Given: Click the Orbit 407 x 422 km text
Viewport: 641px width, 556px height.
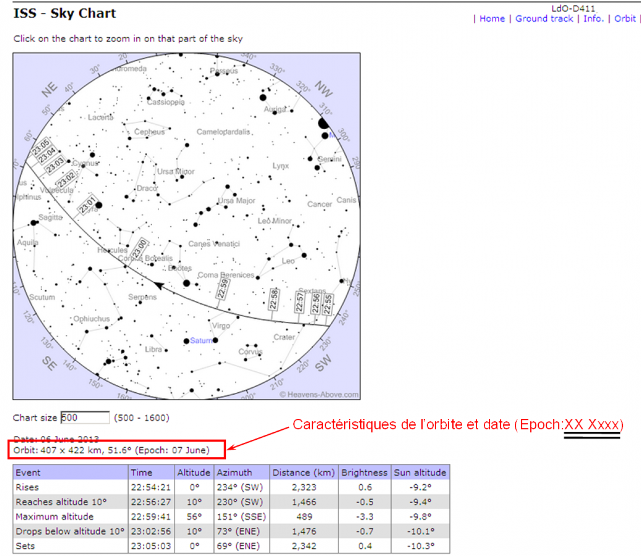Looking at the screenshot, I should point(111,450).
